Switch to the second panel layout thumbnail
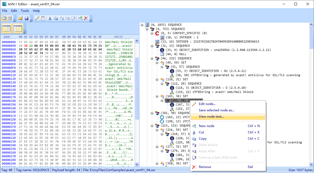The width and height of the screenshot is (314, 173). 18,27
